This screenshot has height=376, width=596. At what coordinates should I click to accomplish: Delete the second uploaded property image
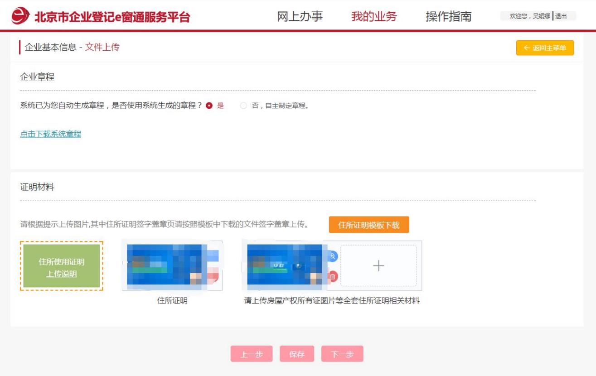[x=333, y=276]
